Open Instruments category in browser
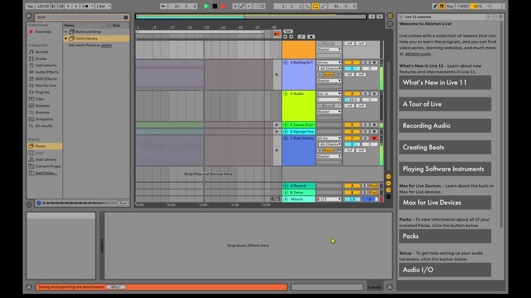The width and height of the screenshot is (531, 298). [46, 65]
